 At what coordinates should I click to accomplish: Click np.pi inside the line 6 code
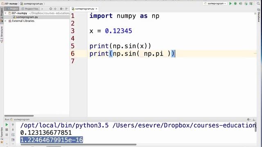pos(154,53)
